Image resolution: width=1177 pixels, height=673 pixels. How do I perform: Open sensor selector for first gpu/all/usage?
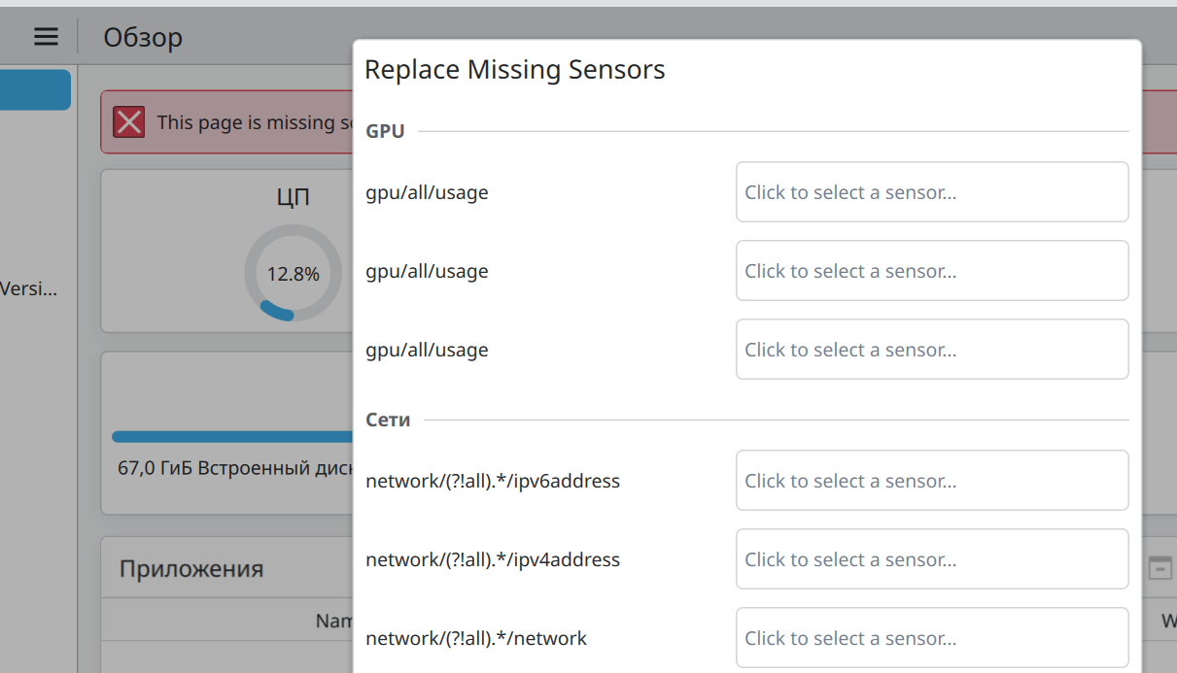pos(931,192)
